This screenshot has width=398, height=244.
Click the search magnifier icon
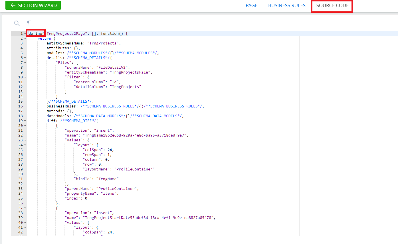coord(17,23)
